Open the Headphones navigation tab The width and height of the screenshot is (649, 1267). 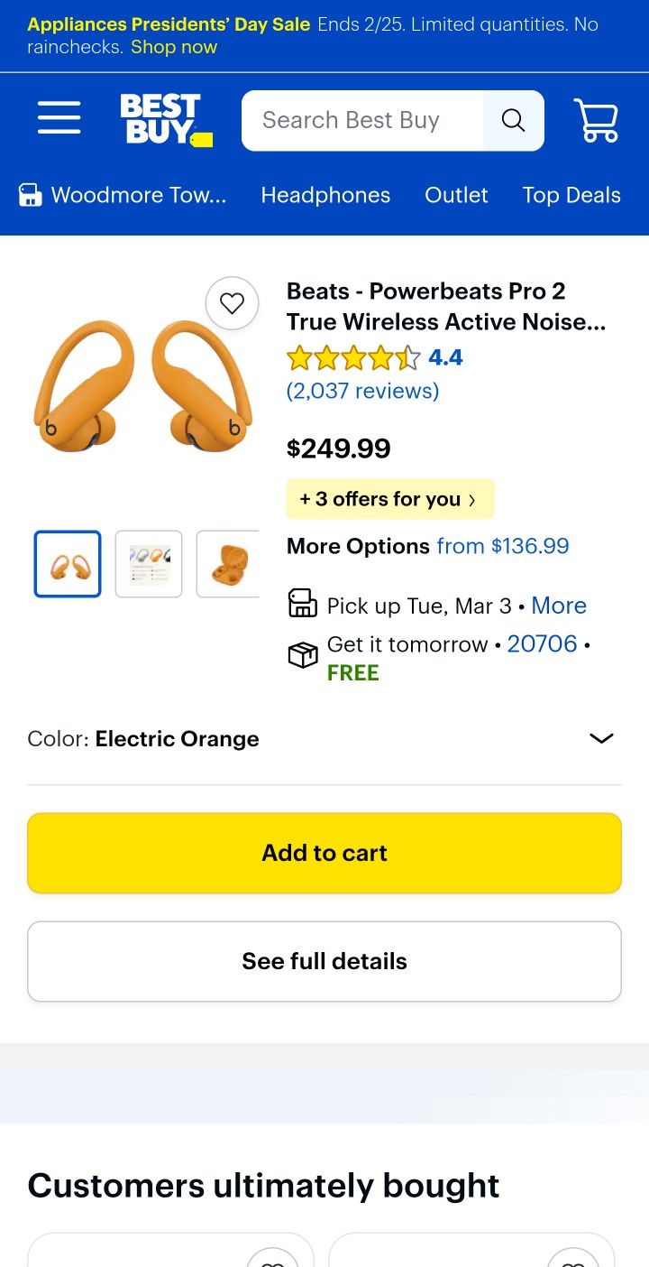pos(325,195)
